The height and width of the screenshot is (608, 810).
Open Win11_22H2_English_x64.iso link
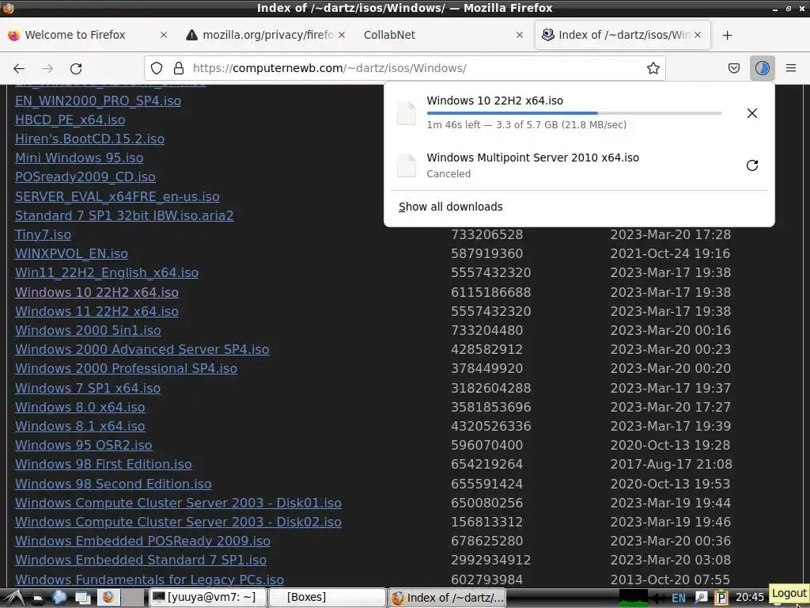[107, 273]
